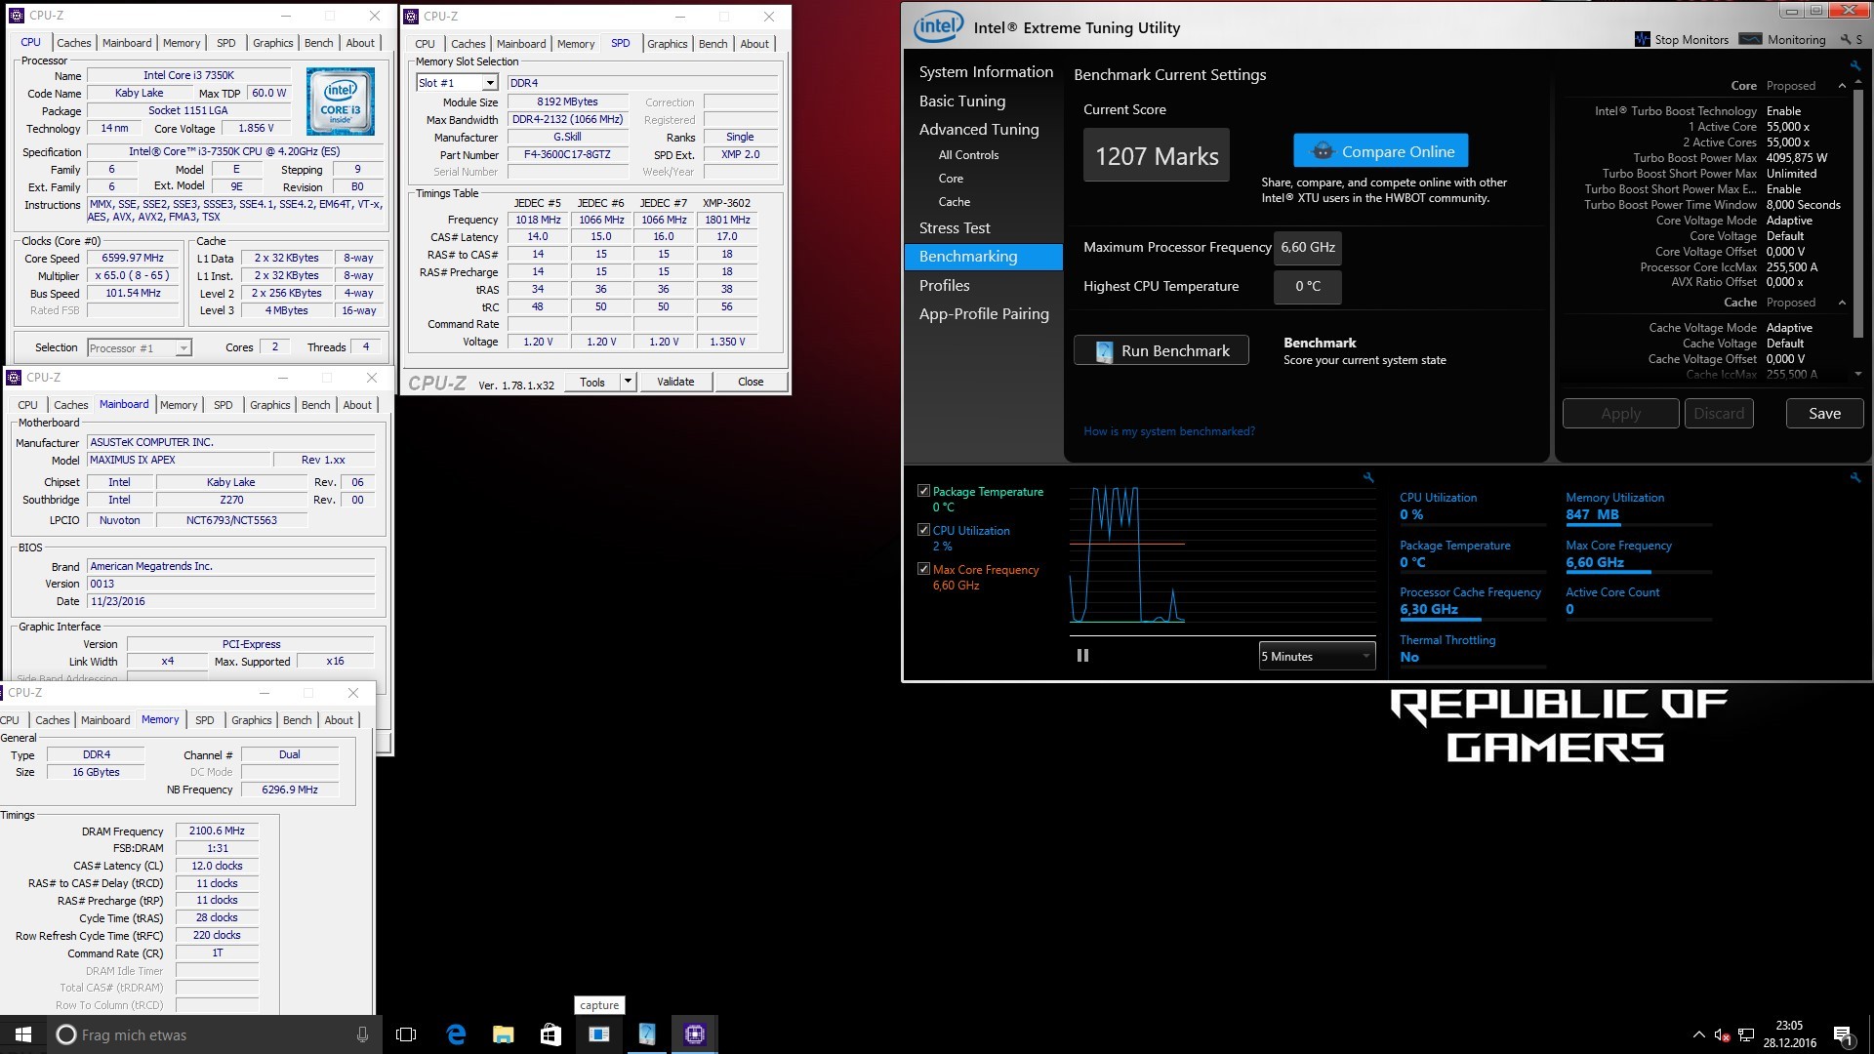Click the blue wrench icon above the monitor stats panel
The width and height of the screenshot is (1874, 1054).
pos(1855,477)
